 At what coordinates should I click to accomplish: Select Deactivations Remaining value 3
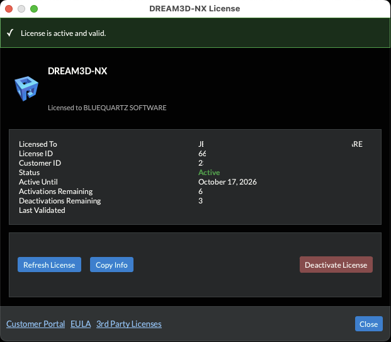[200, 201]
